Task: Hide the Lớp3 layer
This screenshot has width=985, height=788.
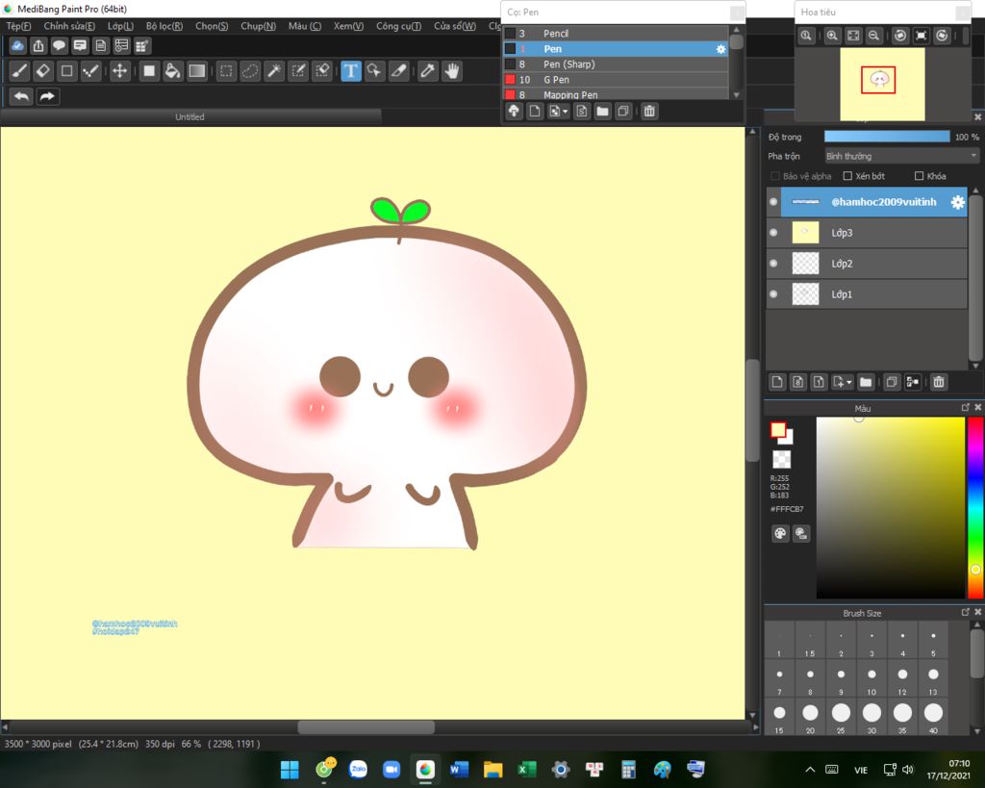Action: [x=773, y=233]
